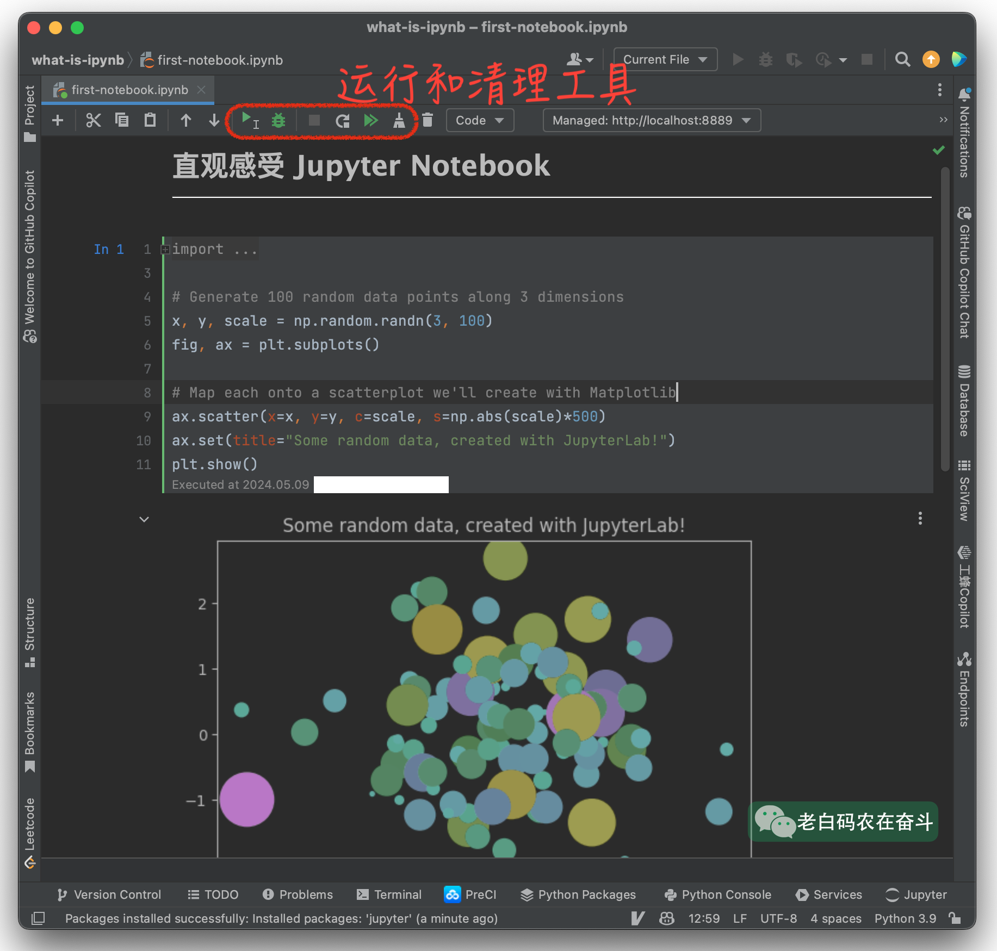The height and width of the screenshot is (951, 997).
Task: Click the orange update arrow icon
Action: click(931, 59)
